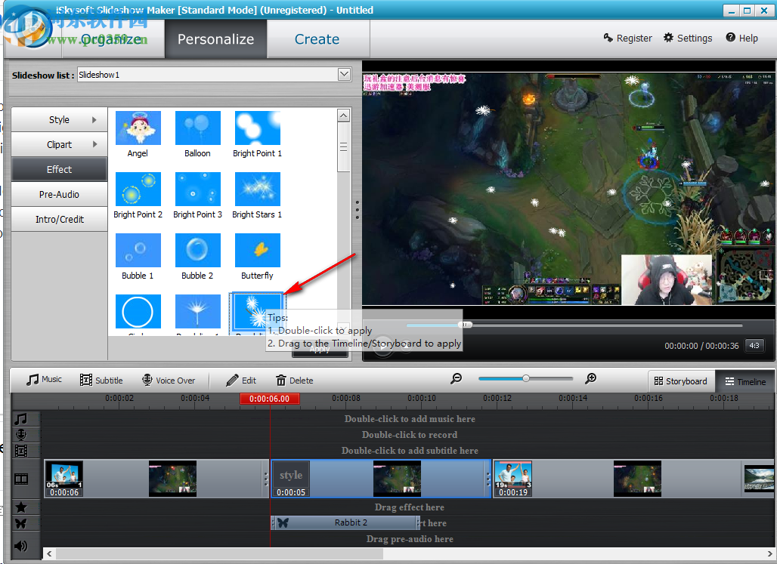
Task: Toggle the 4:3 aspect ratio button
Action: [754, 345]
